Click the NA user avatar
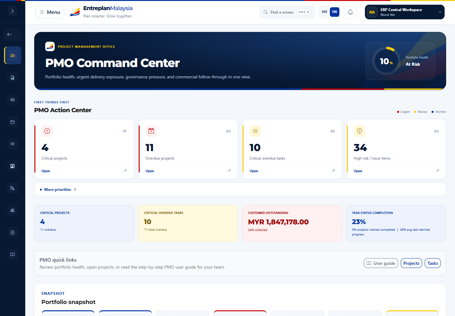Viewport: 455px width, 316px height. click(372, 12)
